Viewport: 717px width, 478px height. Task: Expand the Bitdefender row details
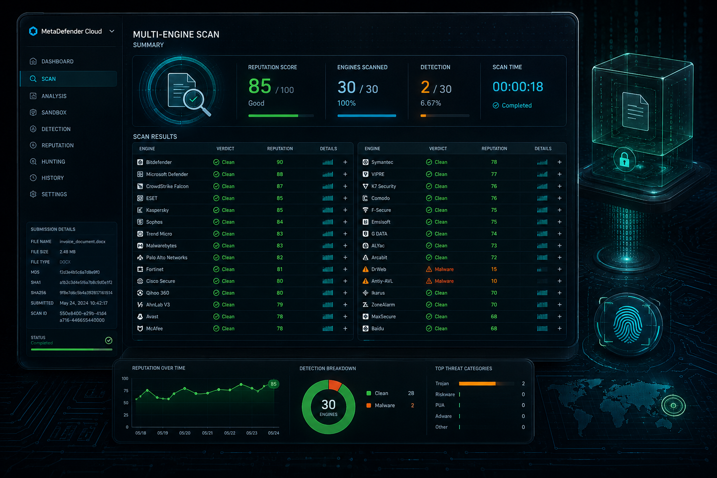pyautogui.click(x=345, y=162)
